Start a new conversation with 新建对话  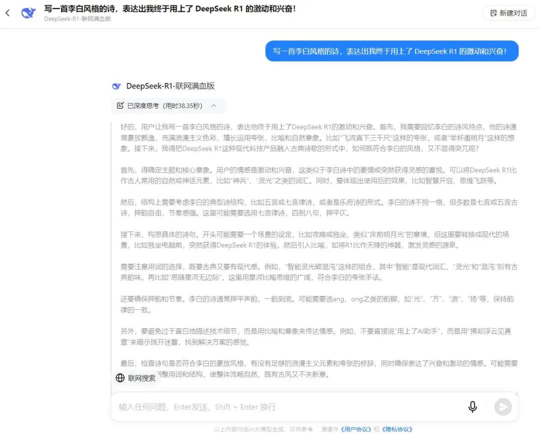pos(508,13)
